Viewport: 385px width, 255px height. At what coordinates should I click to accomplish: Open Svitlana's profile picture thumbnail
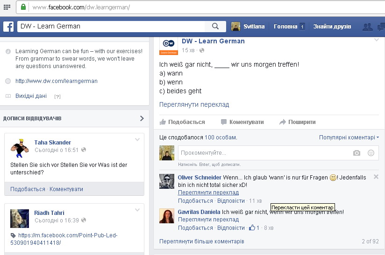pyautogui.click(x=235, y=27)
